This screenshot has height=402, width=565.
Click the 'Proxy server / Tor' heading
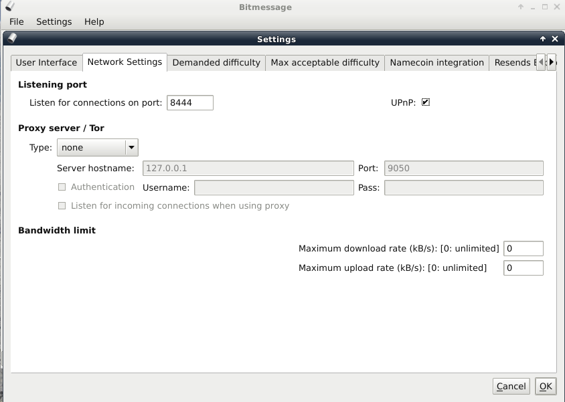[x=62, y=128]
